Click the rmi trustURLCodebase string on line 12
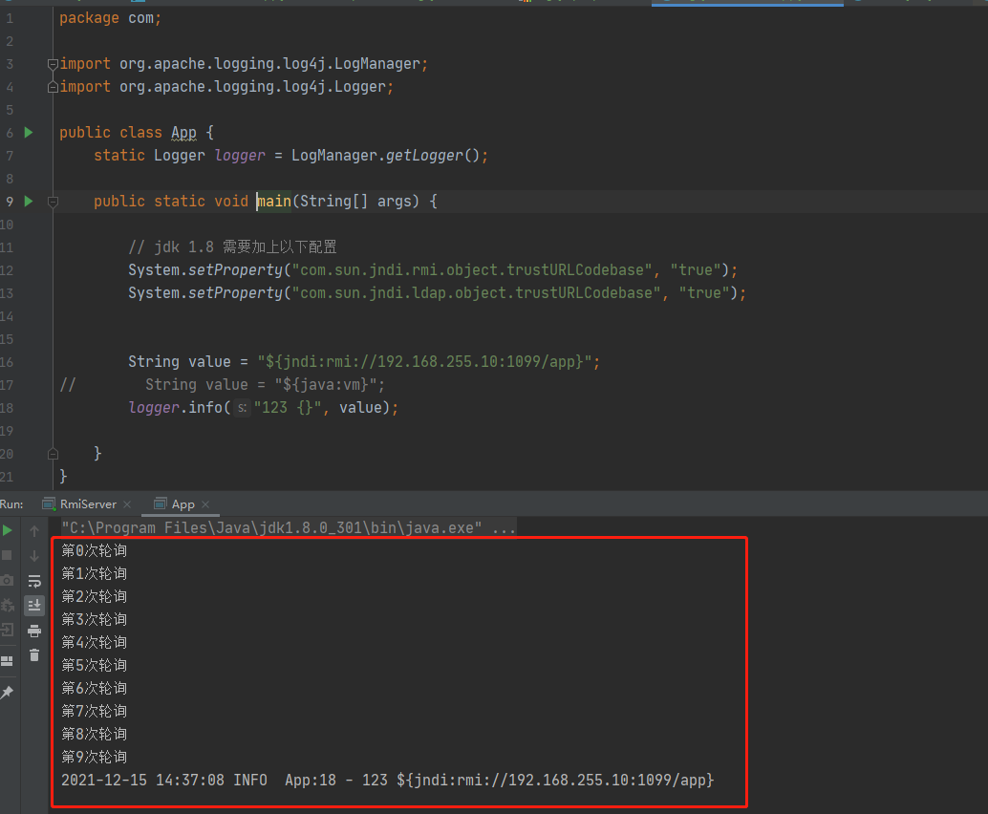 click(472, 270)
